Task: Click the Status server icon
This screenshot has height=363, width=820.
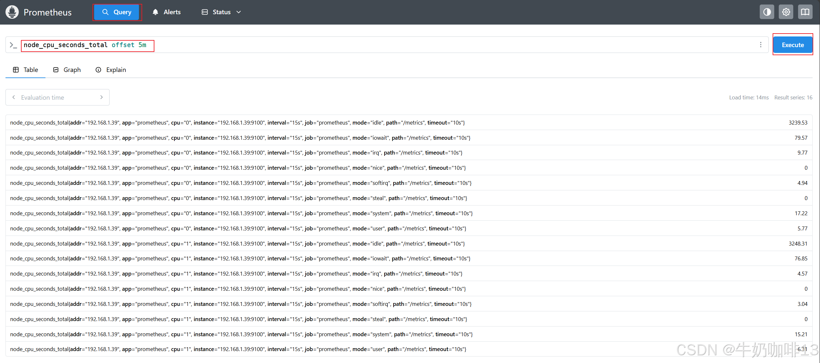Action: click(205, 12)
